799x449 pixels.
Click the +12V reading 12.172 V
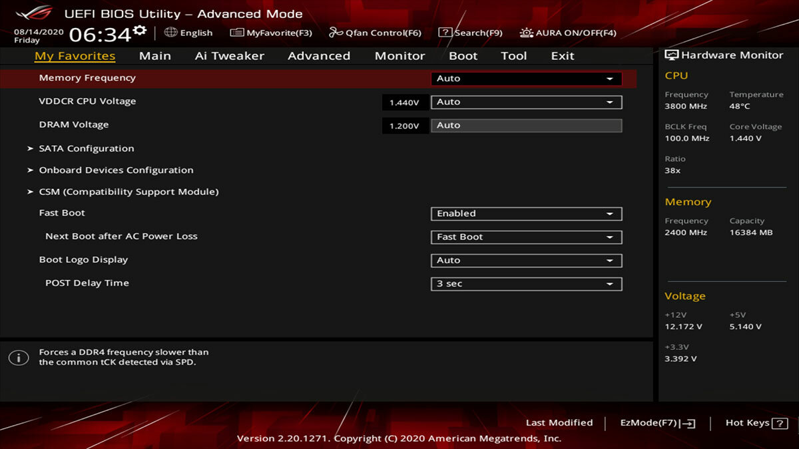coord(683,327)
